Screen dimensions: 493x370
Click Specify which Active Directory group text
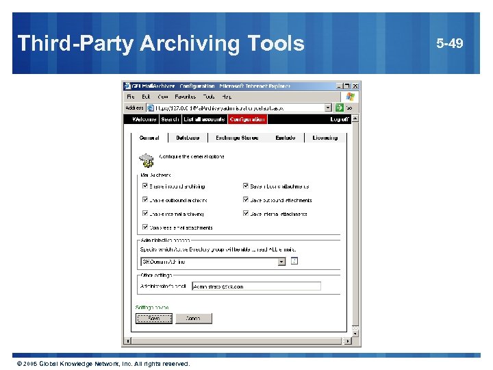click(x=218, y=249)
